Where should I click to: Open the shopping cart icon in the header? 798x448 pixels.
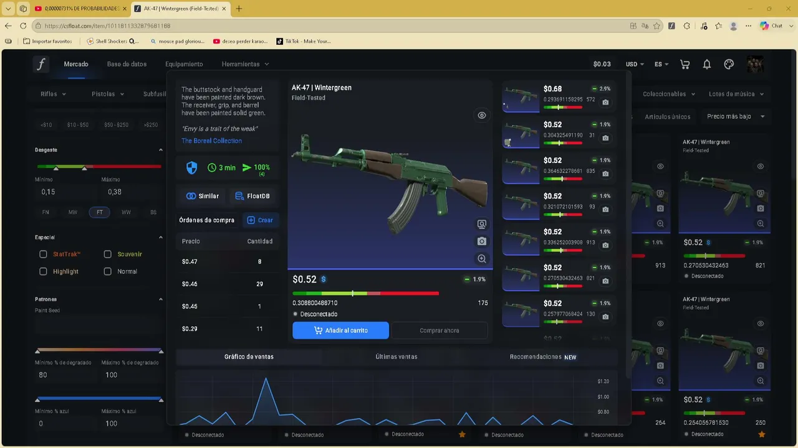tap(685, 64)
